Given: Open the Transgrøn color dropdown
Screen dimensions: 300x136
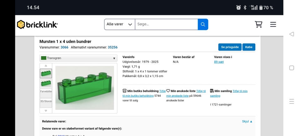Looking at the screenshot, I should (78, 58).
